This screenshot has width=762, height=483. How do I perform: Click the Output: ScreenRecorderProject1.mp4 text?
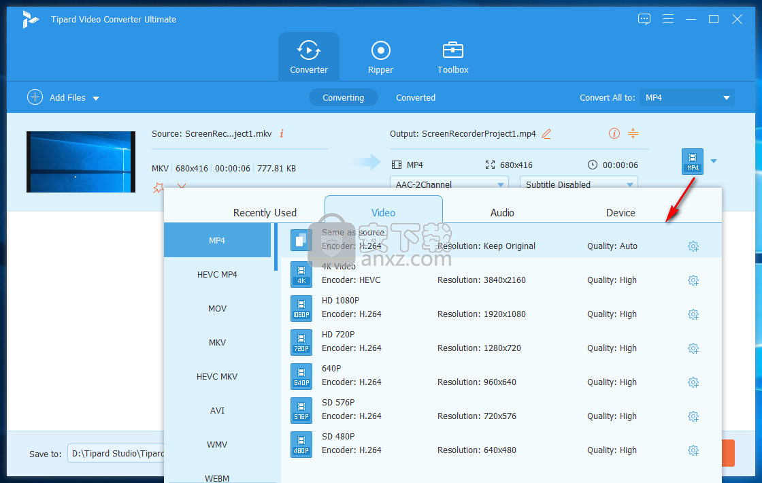(x=463, y=133)
